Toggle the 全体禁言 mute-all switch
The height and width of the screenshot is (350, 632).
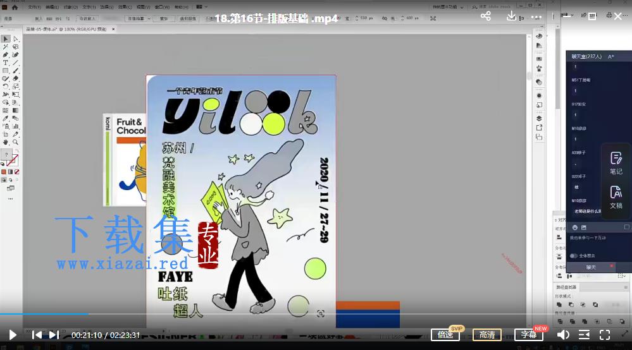[573, 256]
